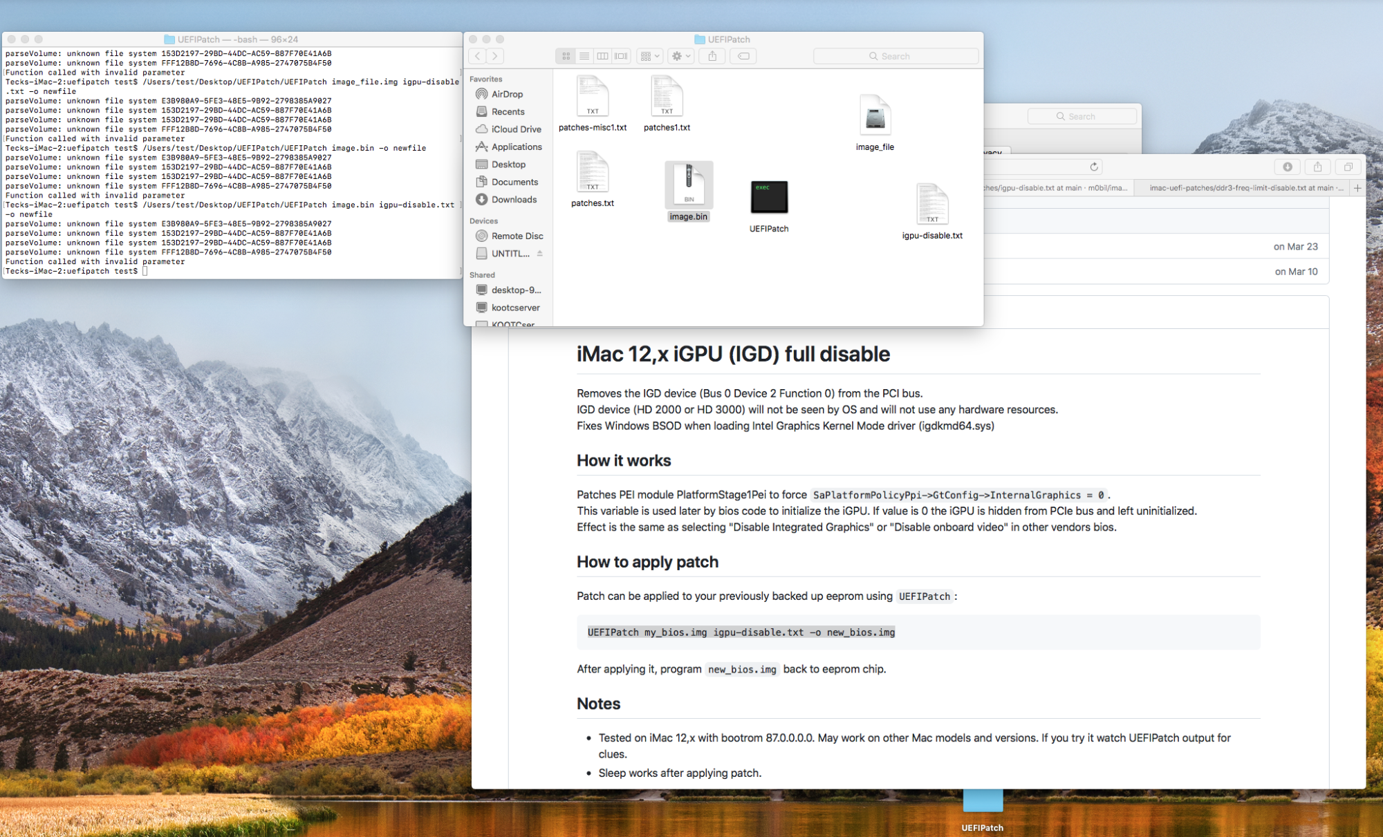Screen dimensions: 1383x837
Task: Switch Finder to column view
Action: tap(603, 56)
